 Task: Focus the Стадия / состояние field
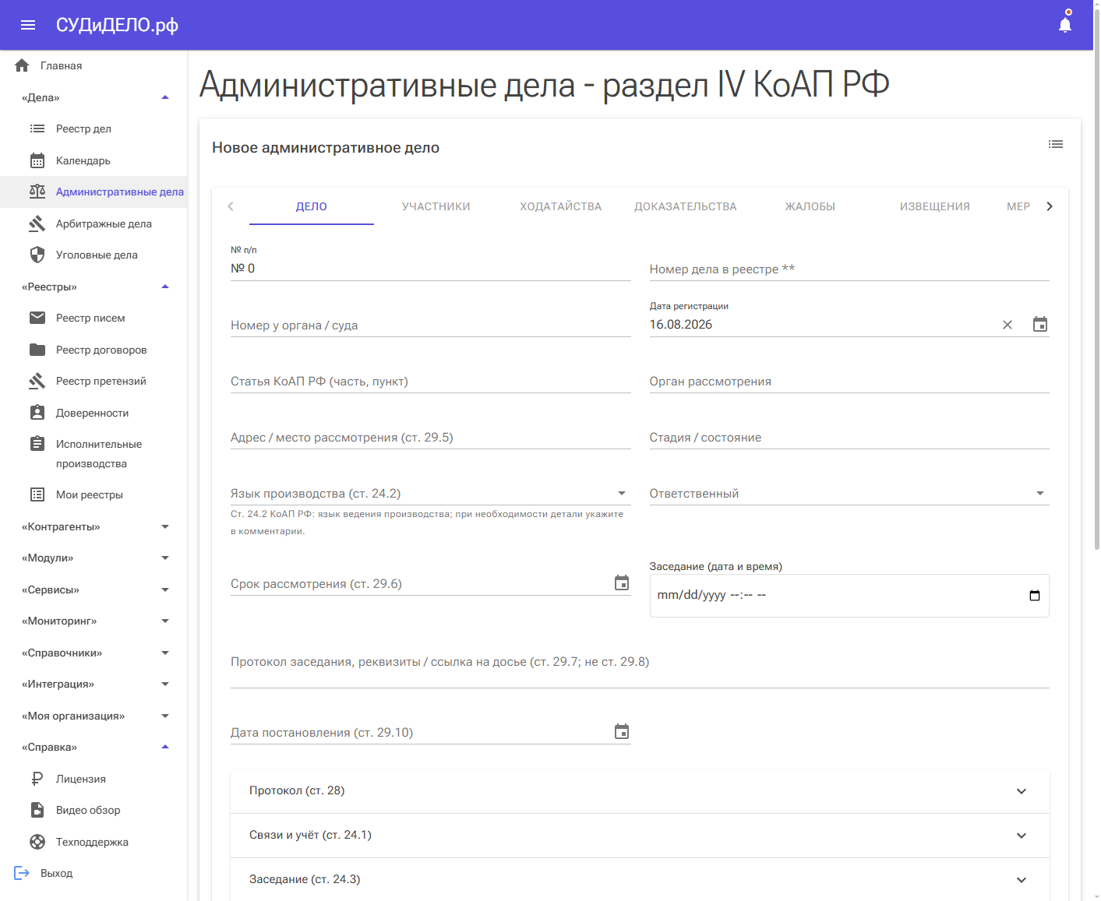[849, 437]
